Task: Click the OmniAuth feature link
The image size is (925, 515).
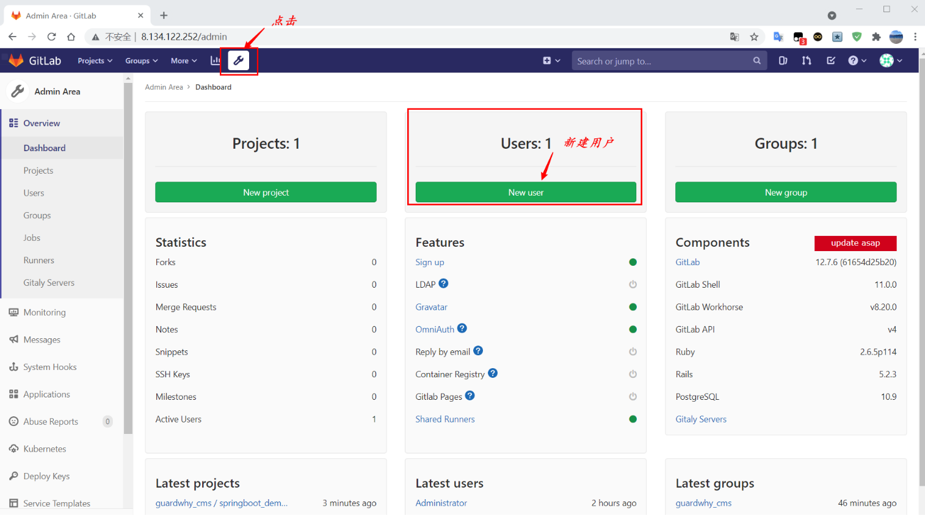Action: pos(435,330)
